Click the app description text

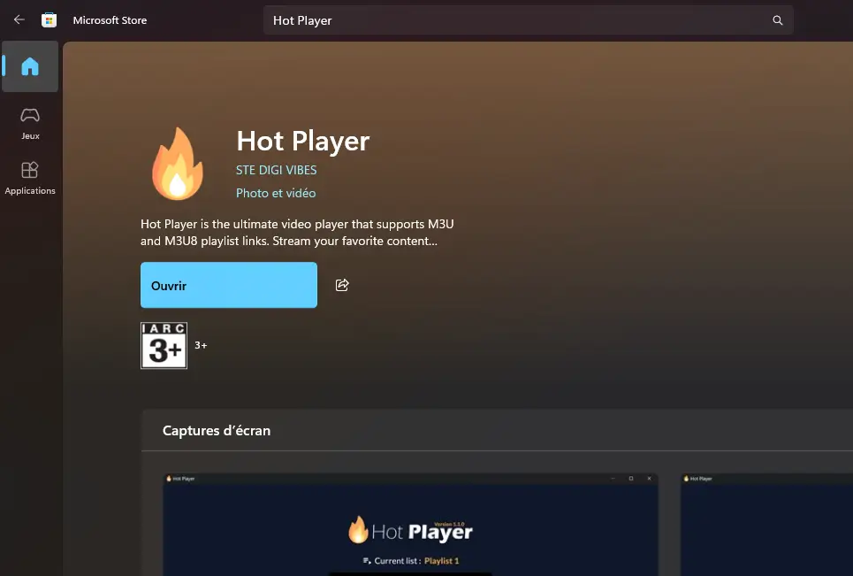click(x=297, y=233)
